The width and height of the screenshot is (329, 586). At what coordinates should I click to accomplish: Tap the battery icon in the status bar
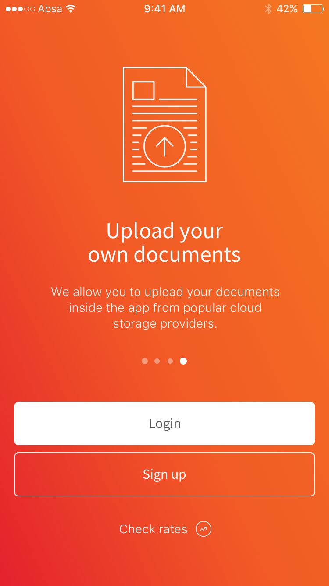coord(313,9)
